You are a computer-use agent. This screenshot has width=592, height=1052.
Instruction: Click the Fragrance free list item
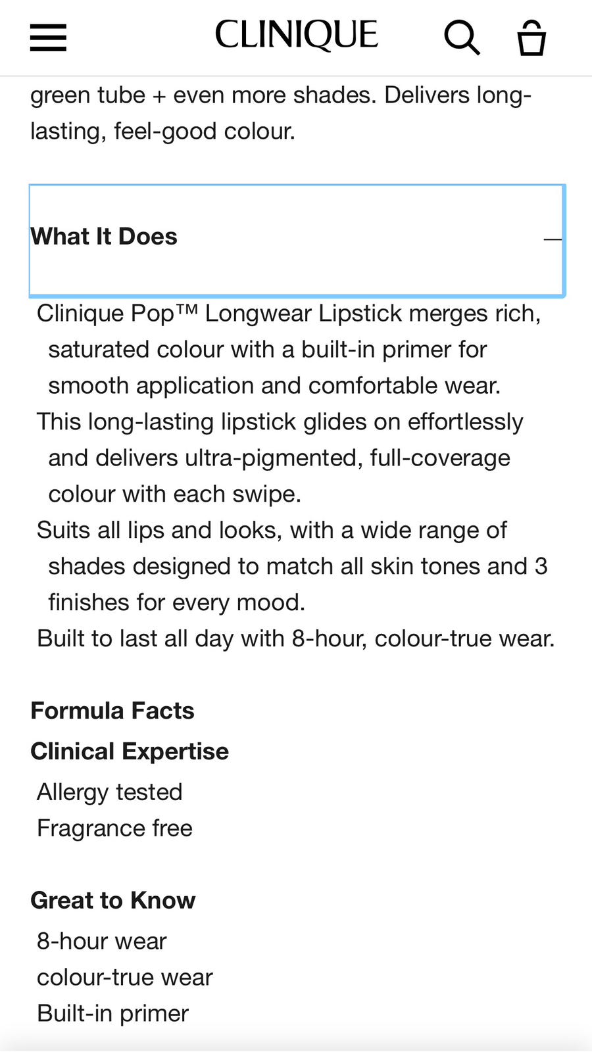pyautogui.click(x=115, y=828)
